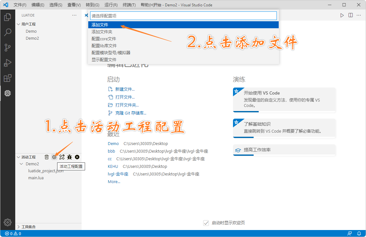This screenshot has height=237, width=366.
Task: Select 添加文件 in the config list
Action: tap(183, 25)
